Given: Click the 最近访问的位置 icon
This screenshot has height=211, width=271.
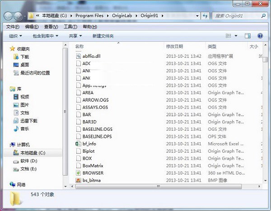Looking at the screenshot, I should point(16,73).
